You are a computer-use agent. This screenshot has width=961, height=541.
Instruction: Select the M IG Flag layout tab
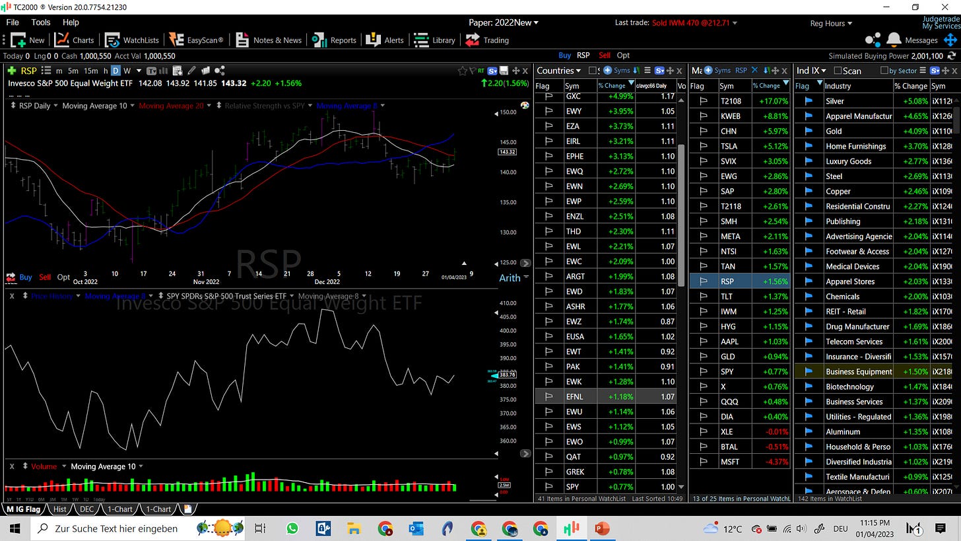(23, 509)
